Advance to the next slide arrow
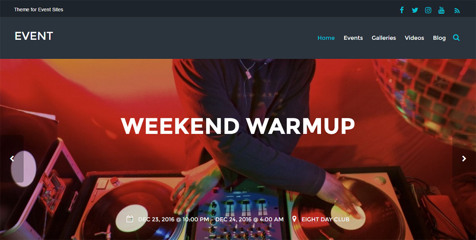Image resolution: width=476 pixels, height=240 pixels. click(464, 158)
